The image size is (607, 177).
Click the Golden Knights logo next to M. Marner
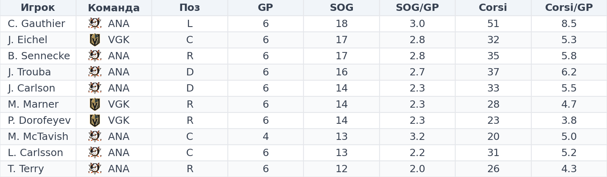point(95,104)
